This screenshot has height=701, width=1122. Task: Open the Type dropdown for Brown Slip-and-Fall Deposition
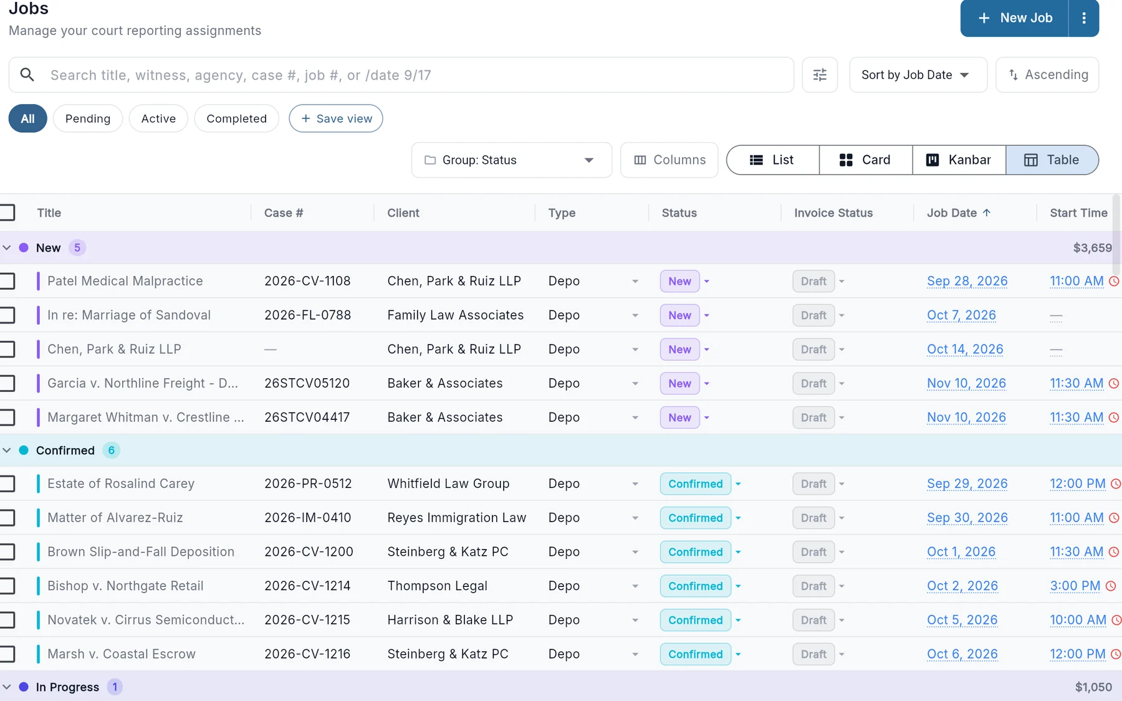(635, 552)
